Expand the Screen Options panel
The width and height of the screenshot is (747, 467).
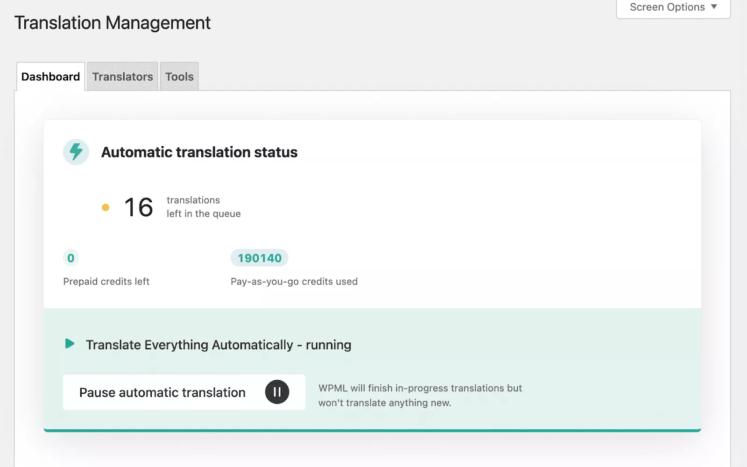(673, 7)
